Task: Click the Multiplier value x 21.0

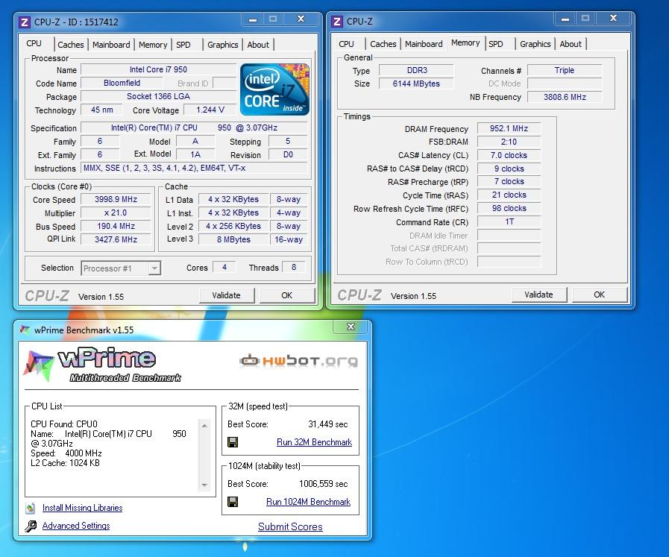Action: [116, 213]
